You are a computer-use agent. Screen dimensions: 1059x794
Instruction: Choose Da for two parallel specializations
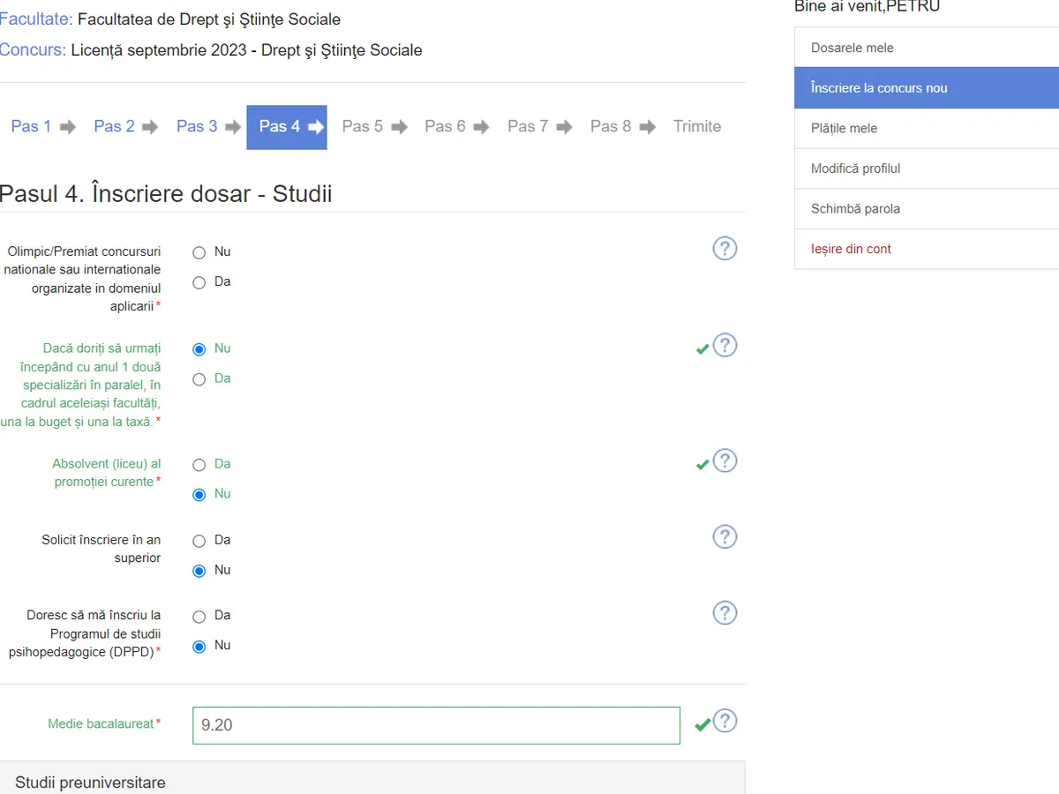click(x=199, y=379)
